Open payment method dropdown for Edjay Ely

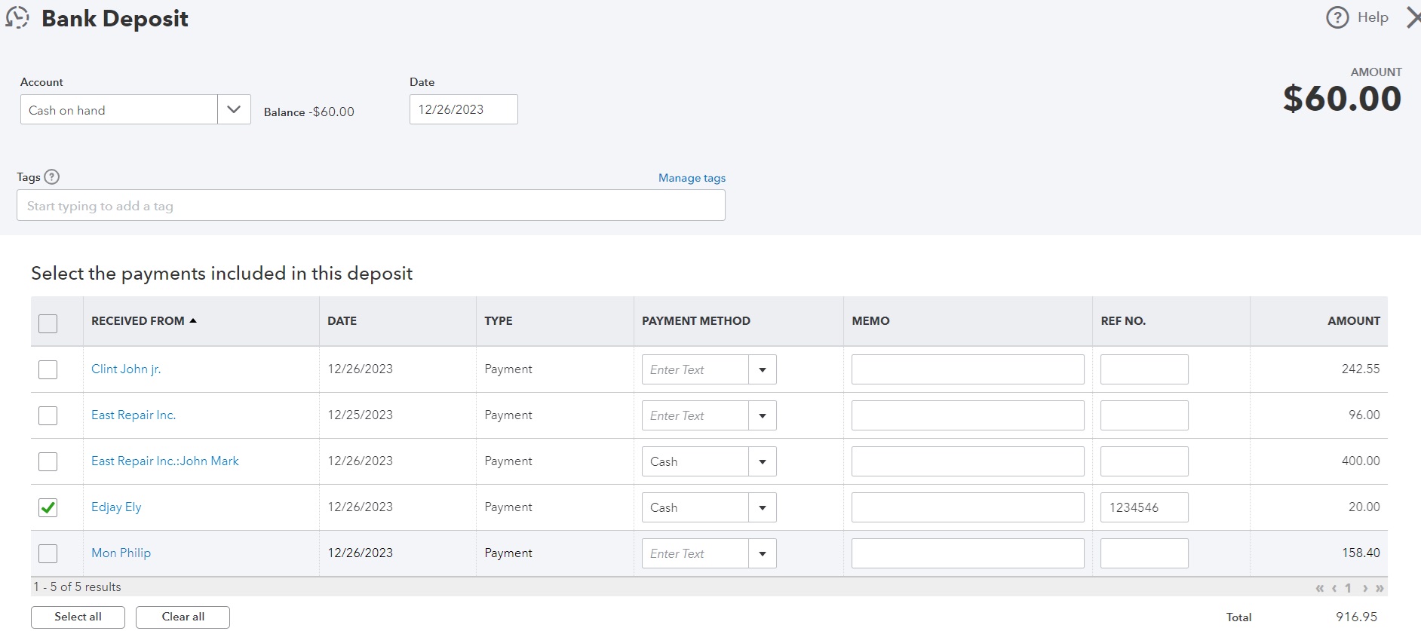point(763,508)
